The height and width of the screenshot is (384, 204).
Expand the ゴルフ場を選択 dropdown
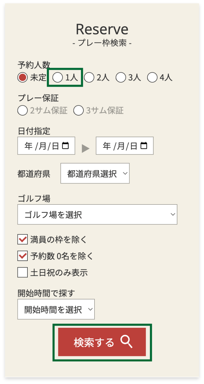(x=97, y=214)
